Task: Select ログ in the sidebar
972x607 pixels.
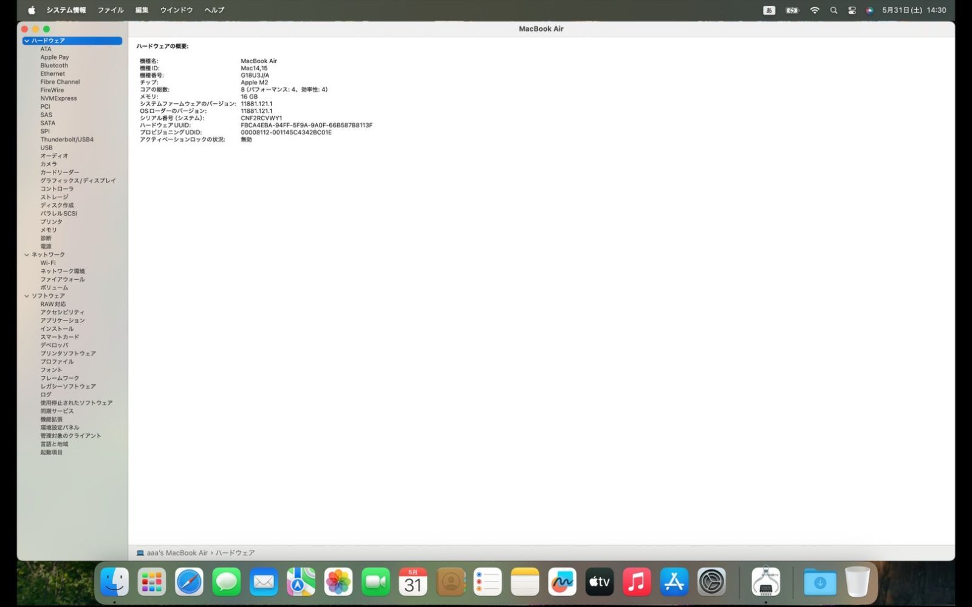Action: point(46,395)
